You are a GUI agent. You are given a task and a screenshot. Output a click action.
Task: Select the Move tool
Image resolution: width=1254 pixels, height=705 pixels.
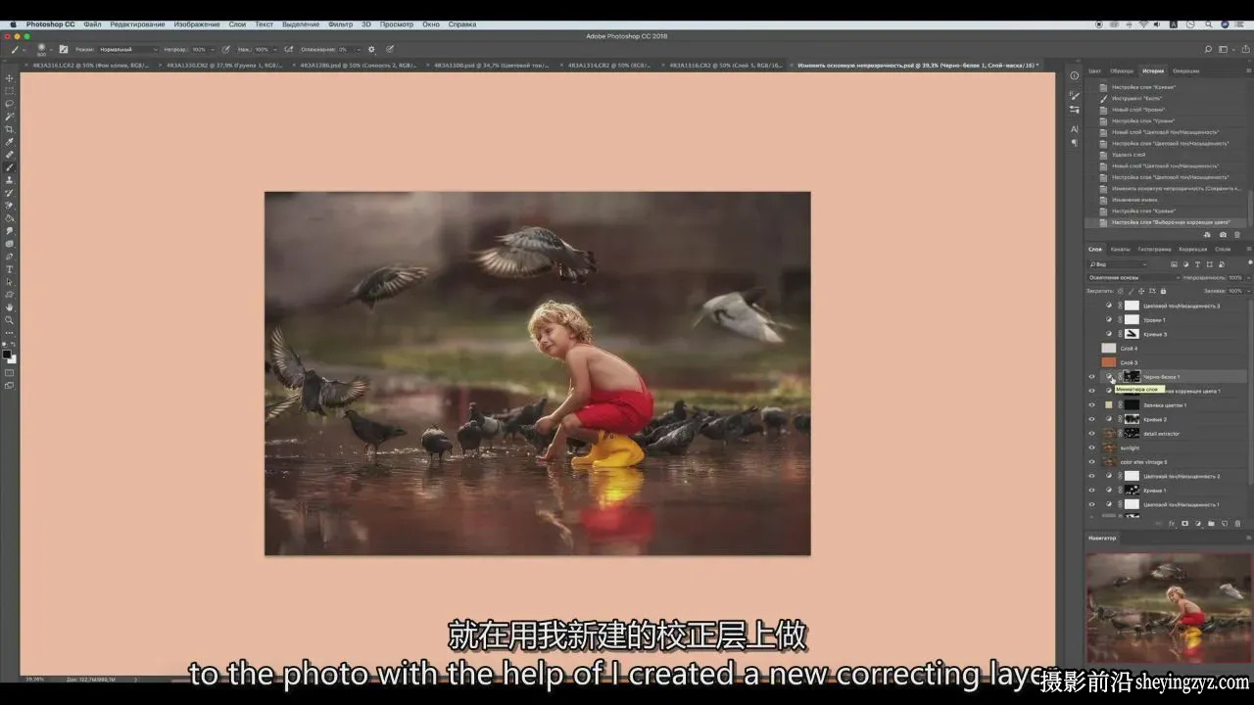(10, 78)
